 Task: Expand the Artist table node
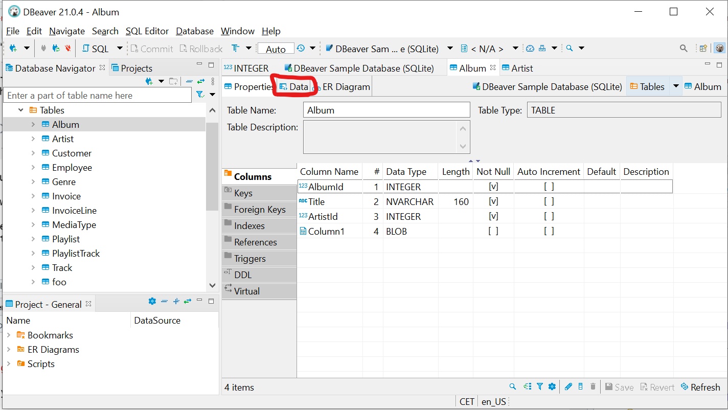point(33,139)
